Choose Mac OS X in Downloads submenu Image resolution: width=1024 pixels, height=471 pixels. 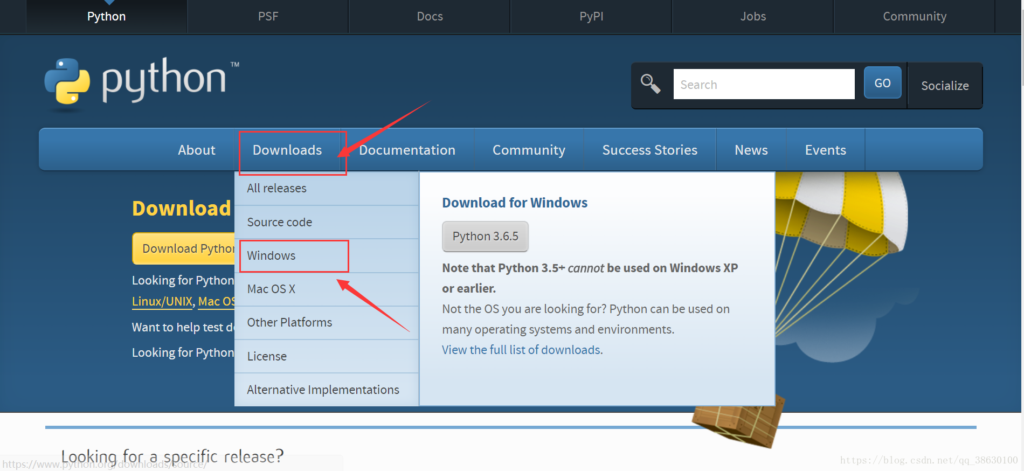click(x=327, y=289)
